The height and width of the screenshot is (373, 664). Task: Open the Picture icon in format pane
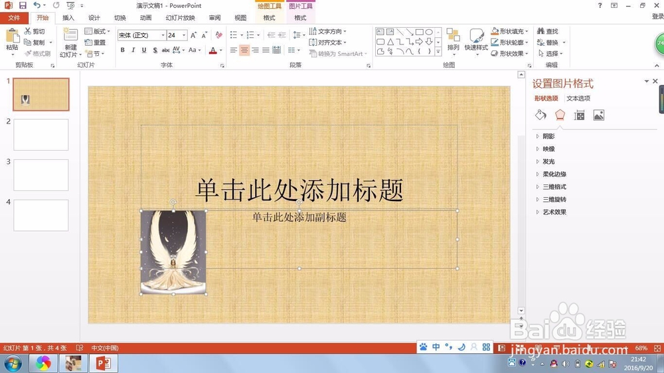(x=599, y=115)
